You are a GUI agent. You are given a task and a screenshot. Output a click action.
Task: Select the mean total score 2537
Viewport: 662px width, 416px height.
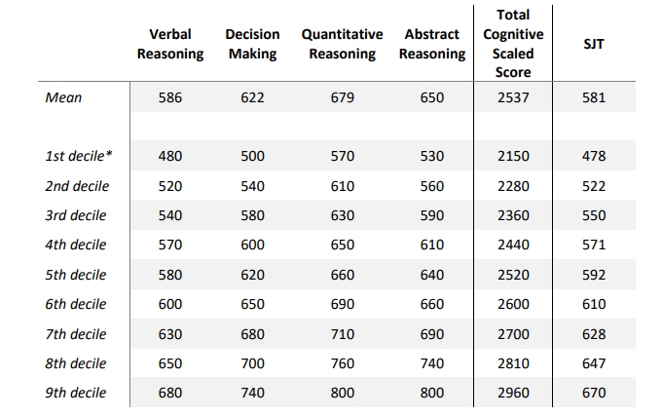coord(513,97)
